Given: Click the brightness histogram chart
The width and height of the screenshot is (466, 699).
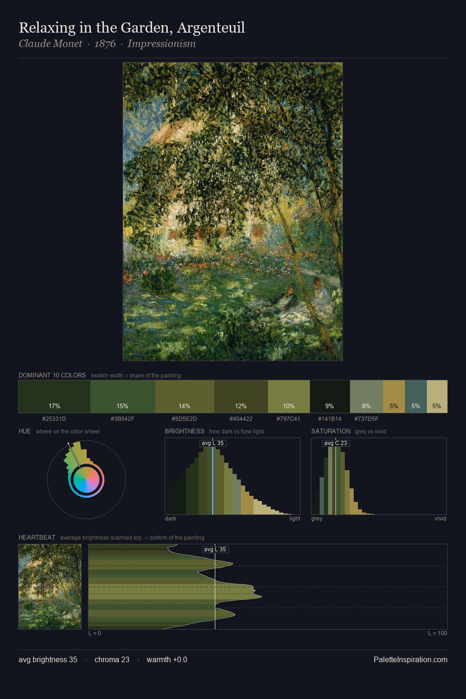Looking at the screenshot, I should point(233,476).
